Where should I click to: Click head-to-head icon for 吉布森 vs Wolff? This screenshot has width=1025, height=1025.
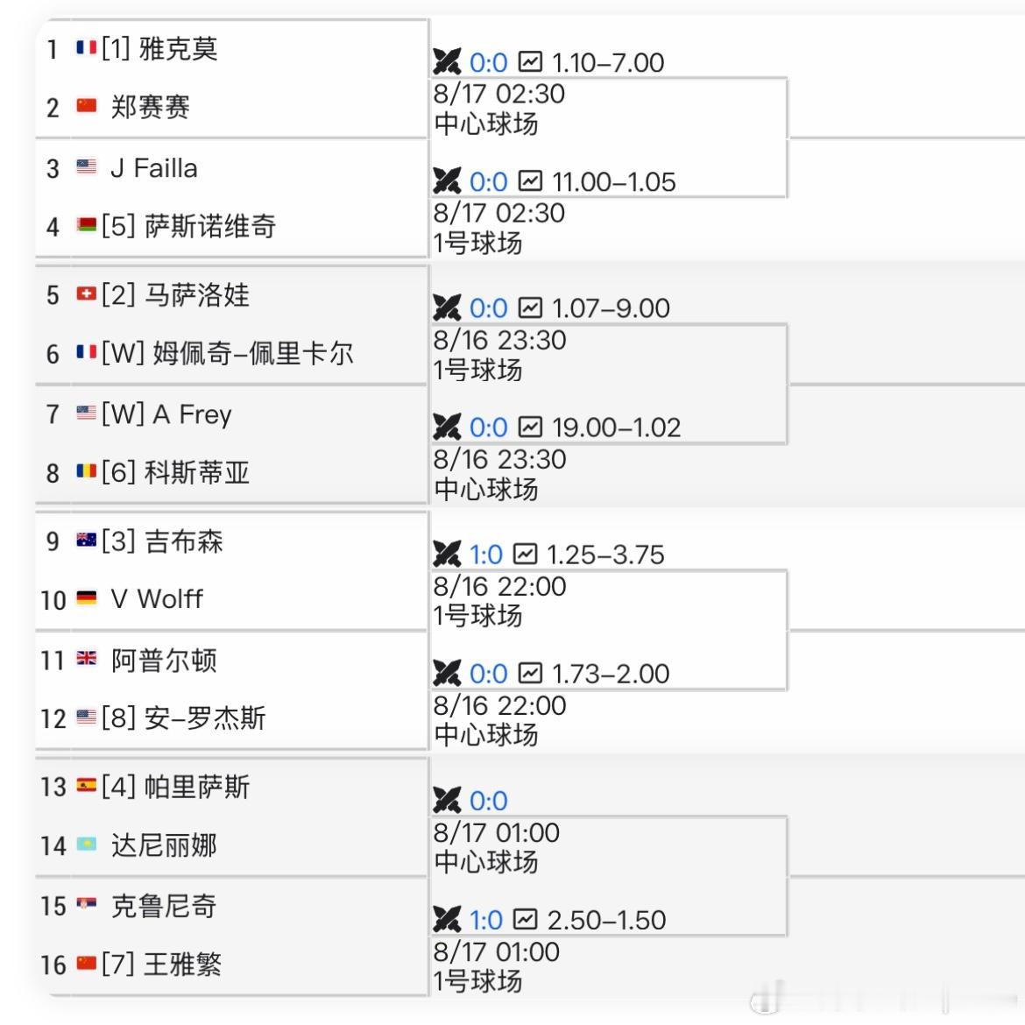447,555
